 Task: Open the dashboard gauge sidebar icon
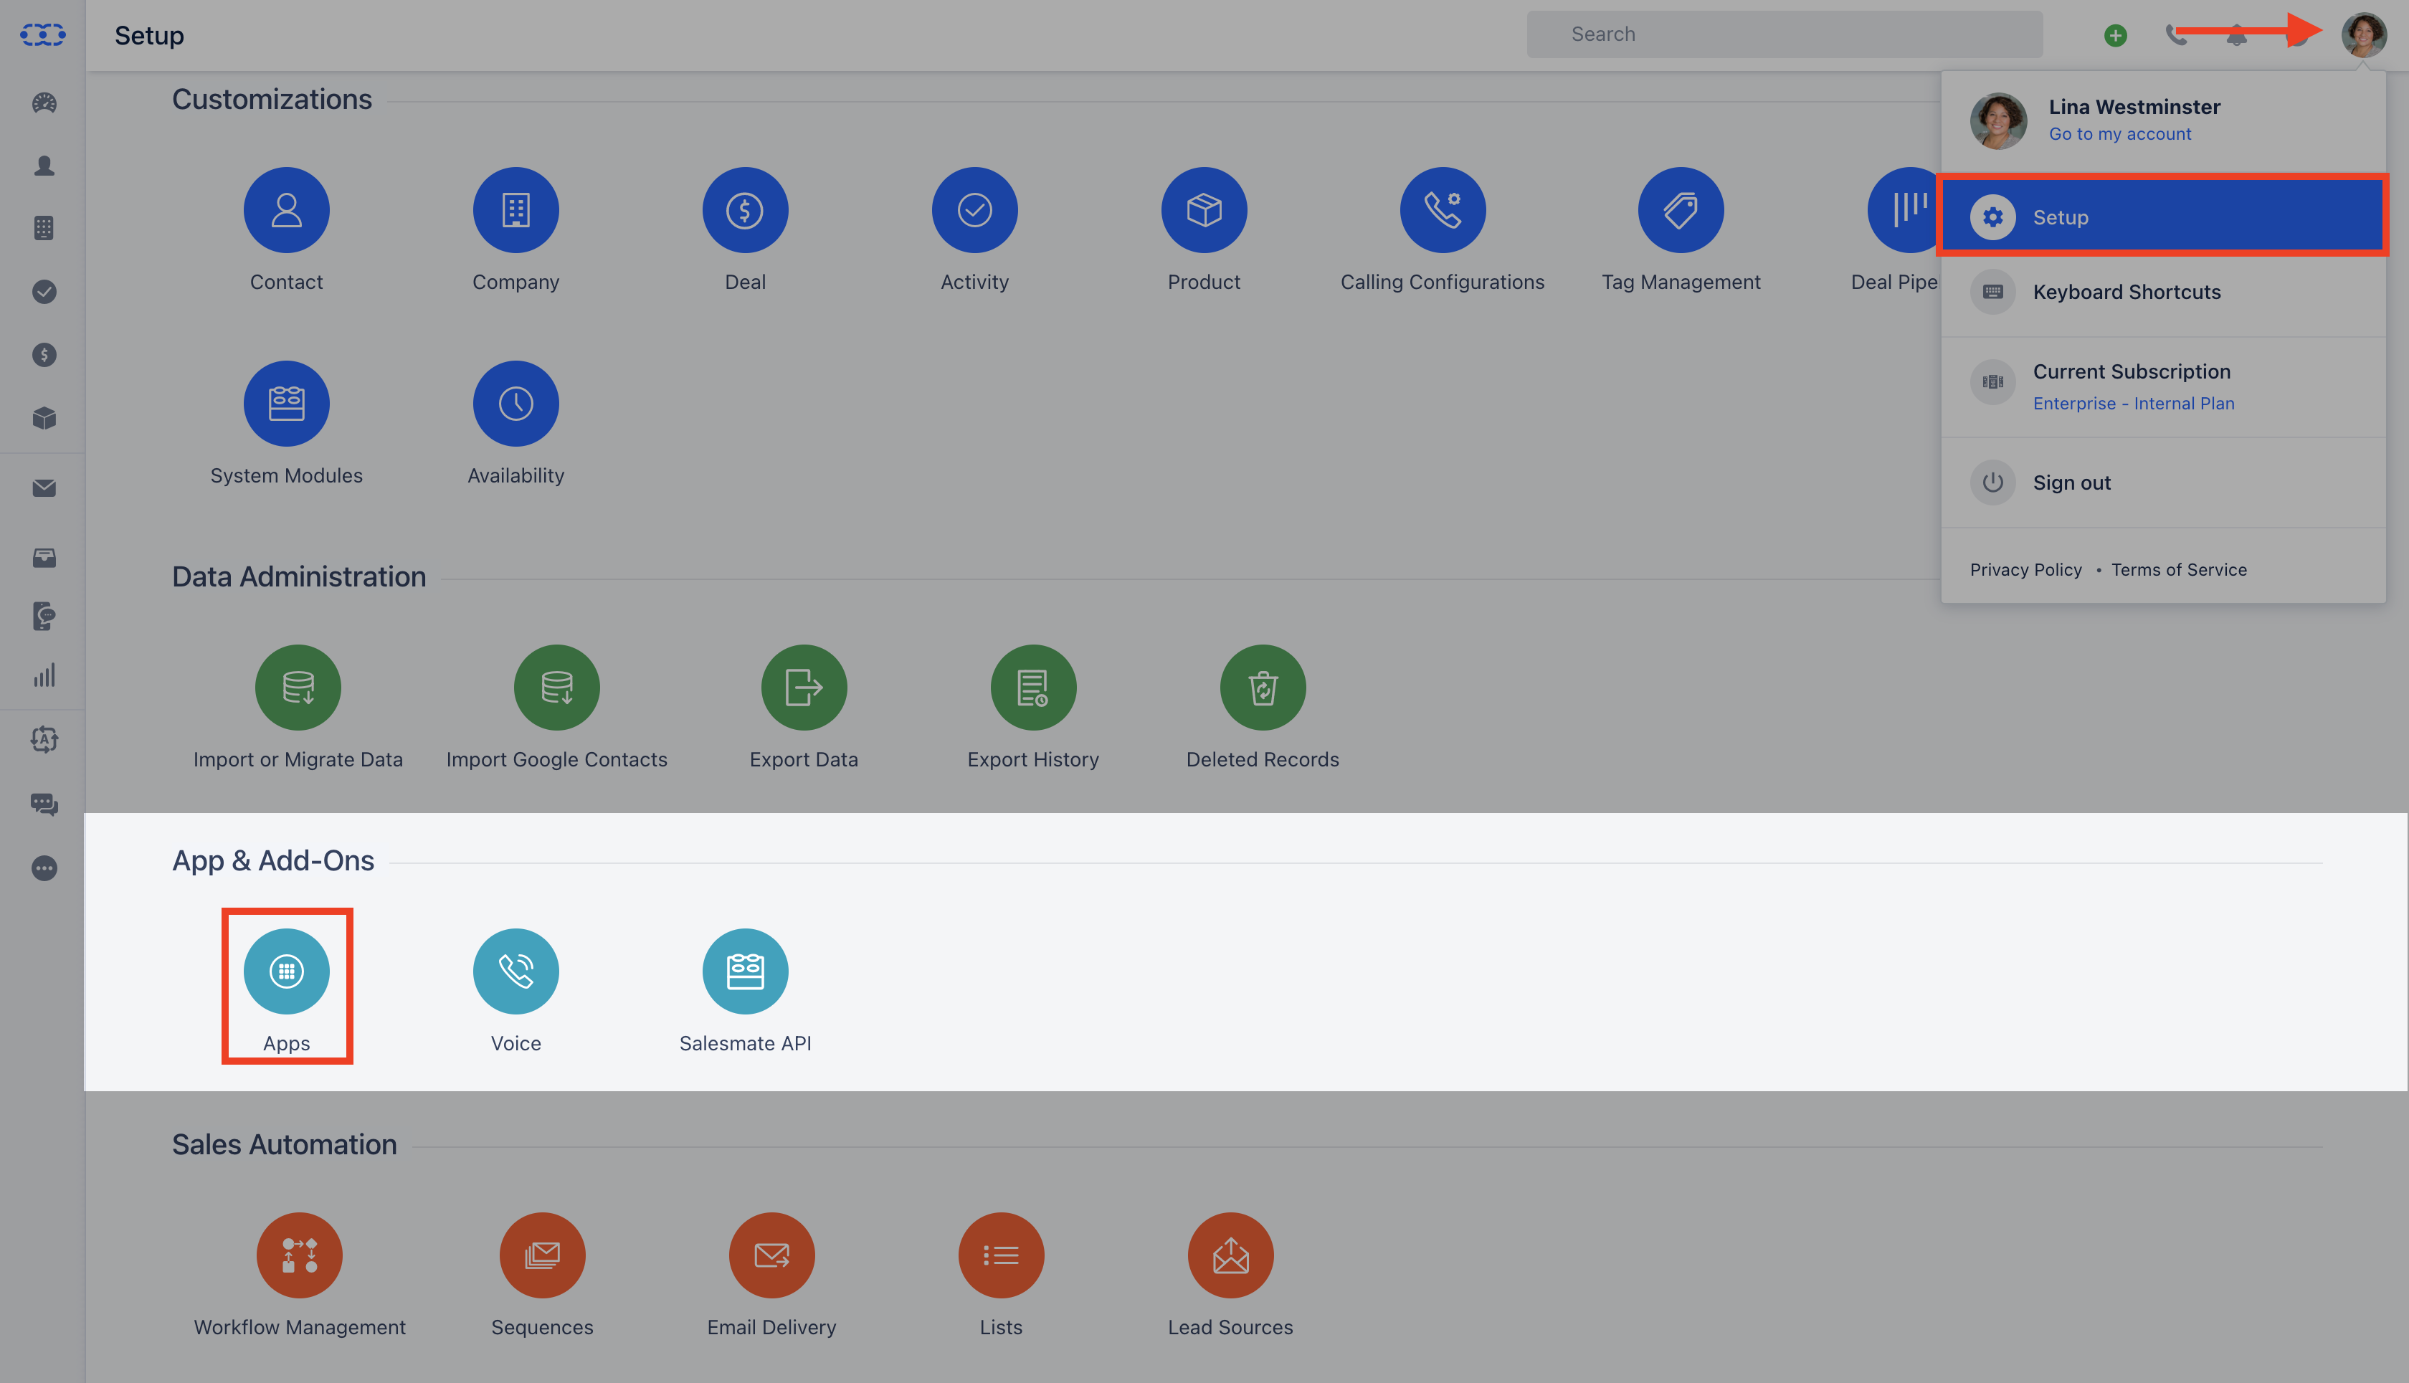click(x=44, y=103)
